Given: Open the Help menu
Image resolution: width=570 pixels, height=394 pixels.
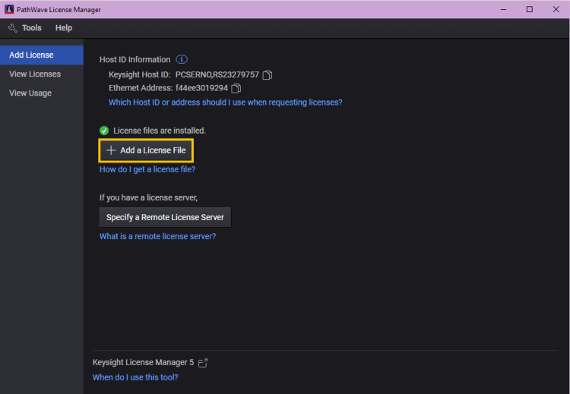Looking at the screenshot, I should 64,28.
